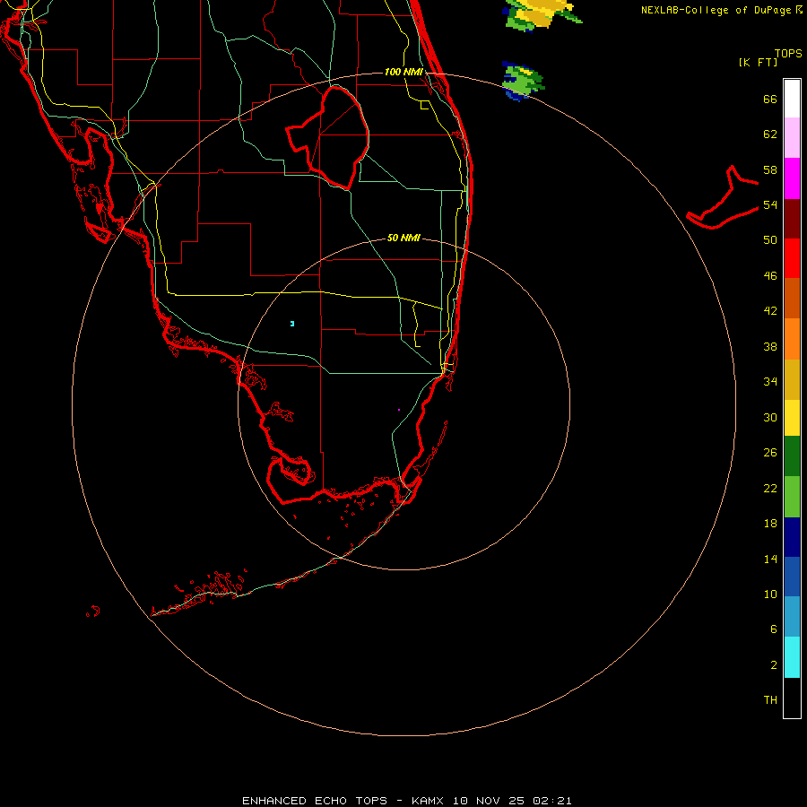Click the '50' scale label

(770, 240)
